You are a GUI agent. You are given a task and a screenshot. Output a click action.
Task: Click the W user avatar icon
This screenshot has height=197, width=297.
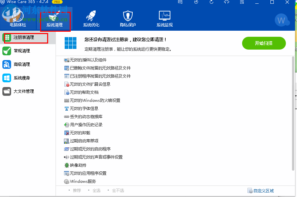282,20
